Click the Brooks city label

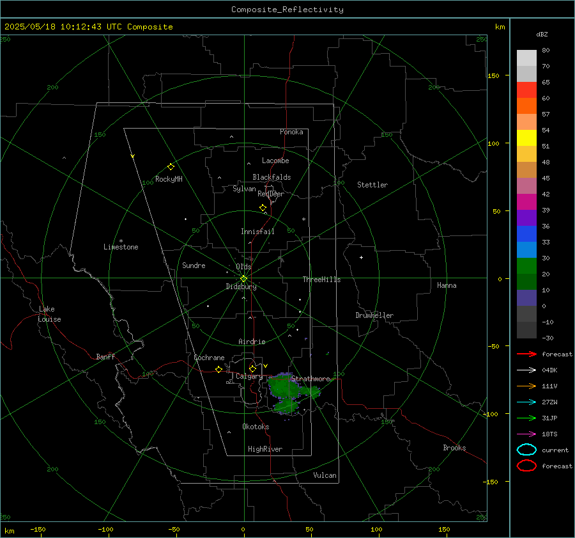point(454,448)
